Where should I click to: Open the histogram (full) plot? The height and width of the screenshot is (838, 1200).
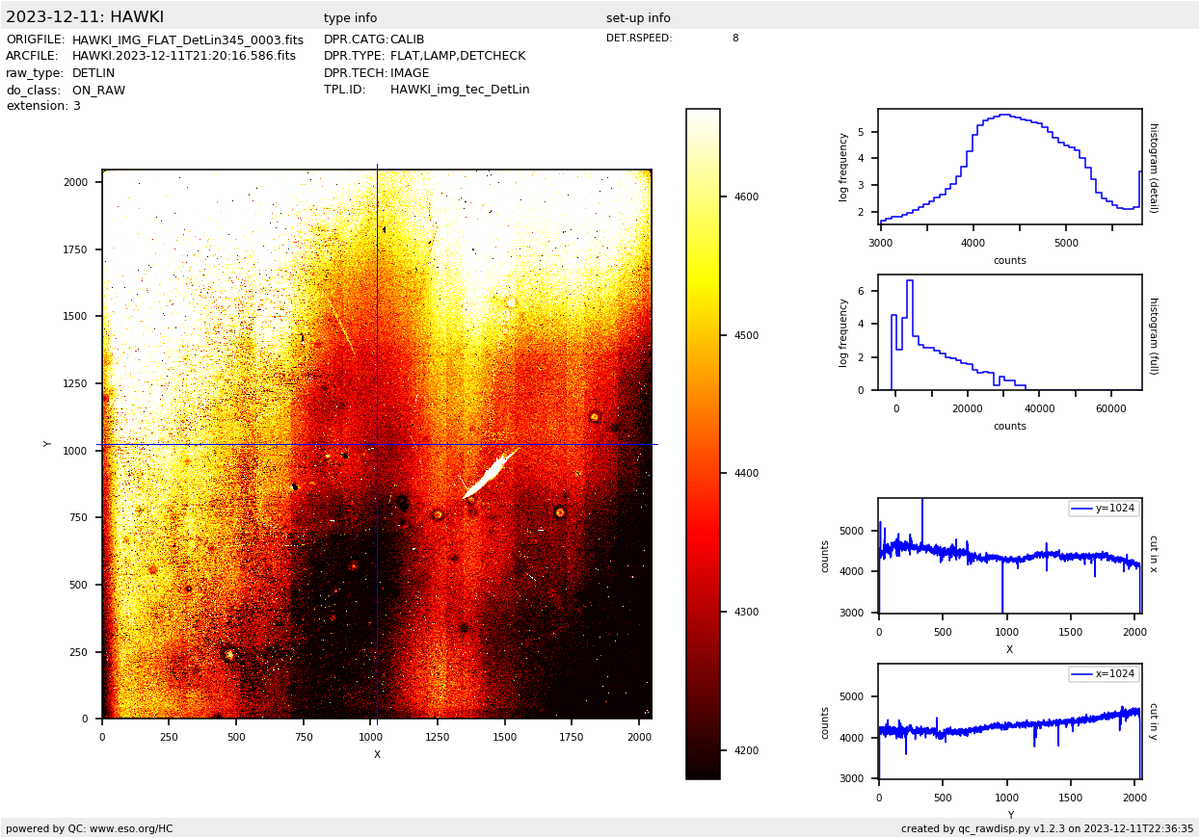pyautogui.click(x=1009, y=332)
